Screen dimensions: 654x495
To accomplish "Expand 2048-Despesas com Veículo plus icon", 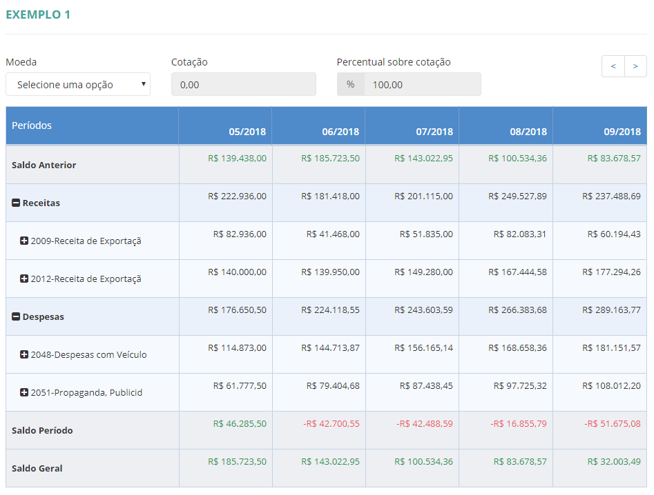I will 24,354.
